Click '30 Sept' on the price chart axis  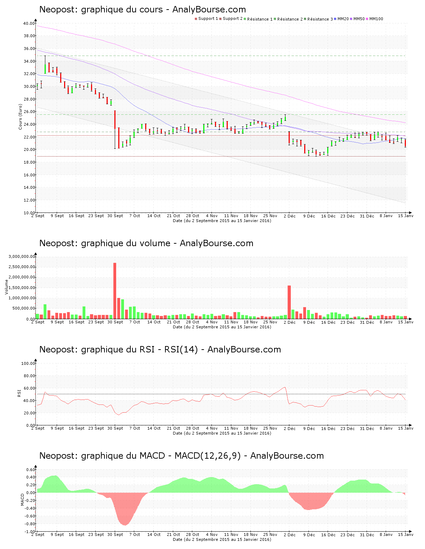(x=115, y=216)
